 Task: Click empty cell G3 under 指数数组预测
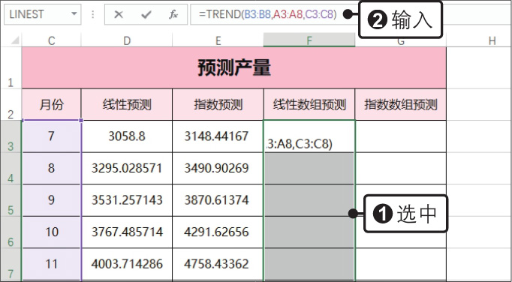(401, 136)
